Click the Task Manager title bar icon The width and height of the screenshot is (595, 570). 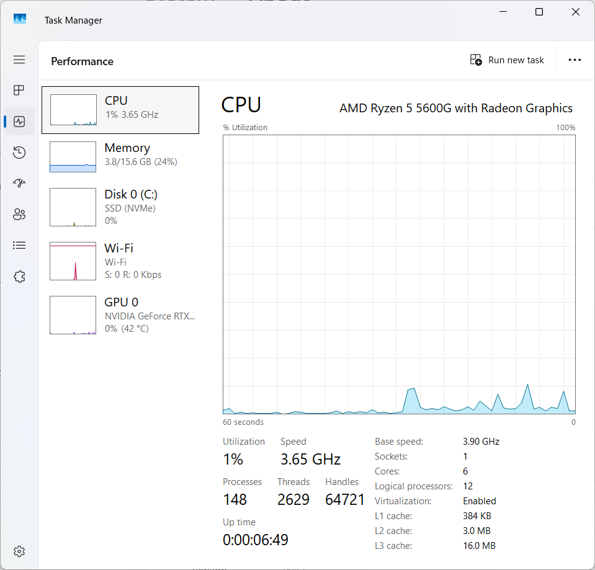(x=20, y=20)
